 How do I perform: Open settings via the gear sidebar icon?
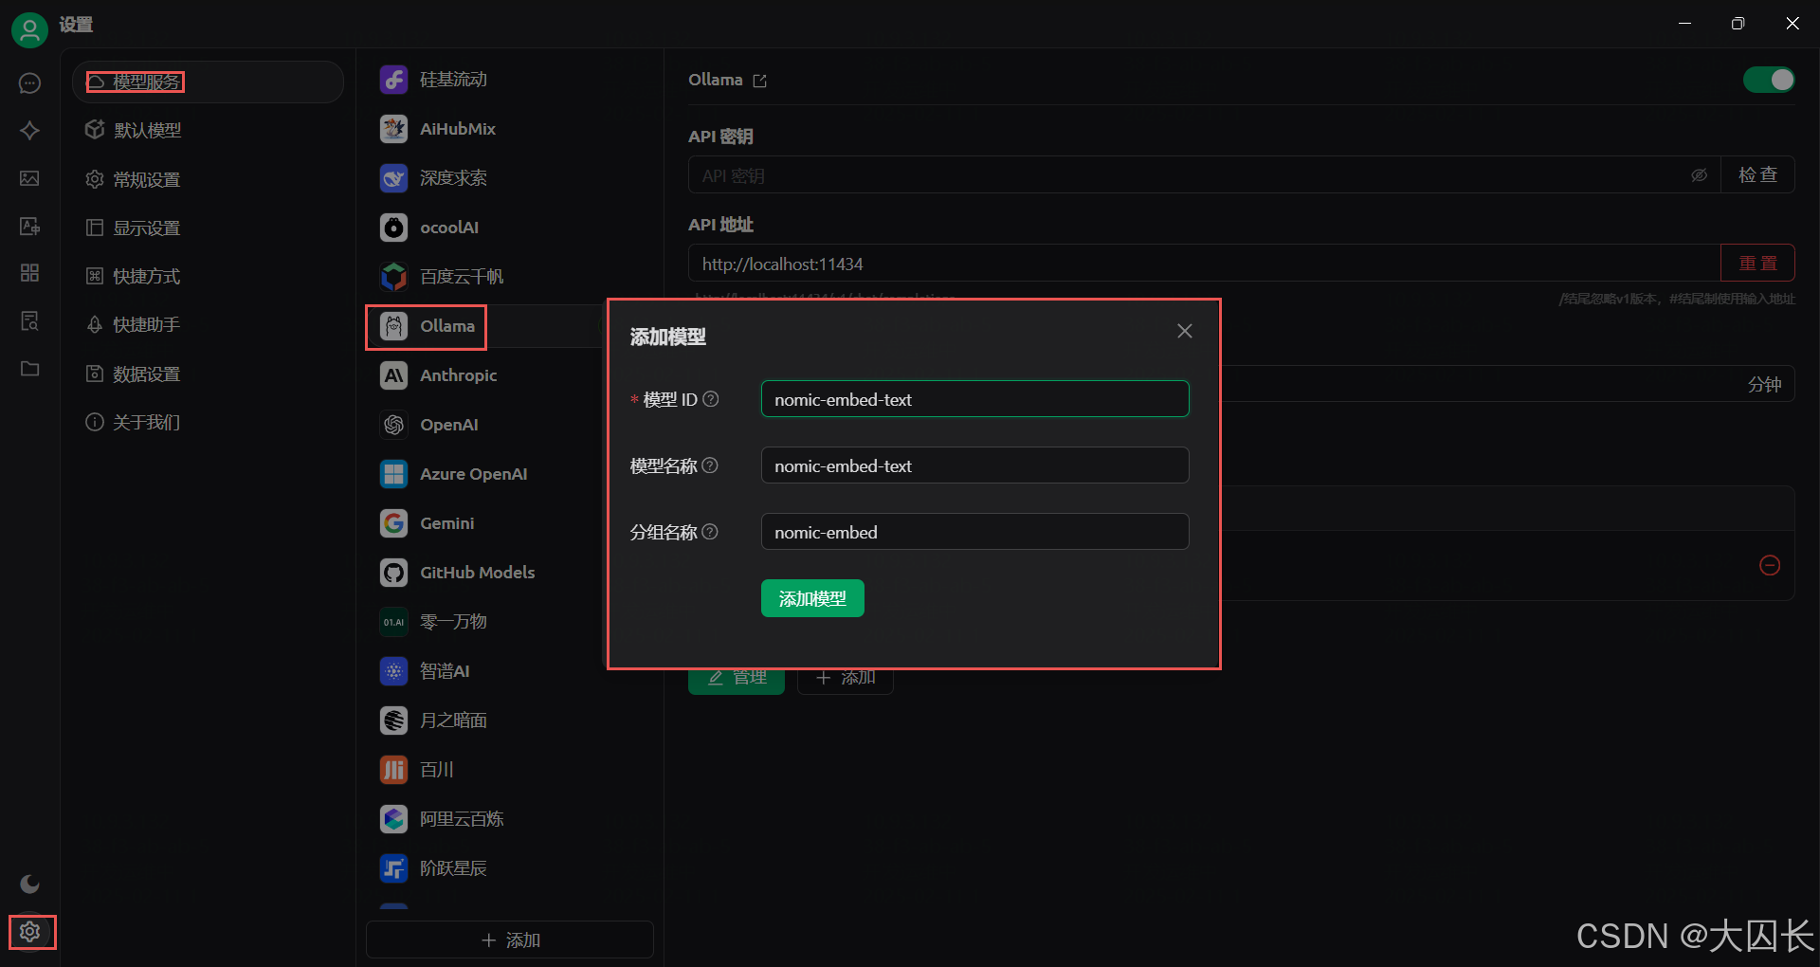point(29,932)
